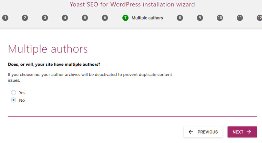This screenshot has height=143, width=262.
Task: Proceed with the Next button
Action: (242, 132)
